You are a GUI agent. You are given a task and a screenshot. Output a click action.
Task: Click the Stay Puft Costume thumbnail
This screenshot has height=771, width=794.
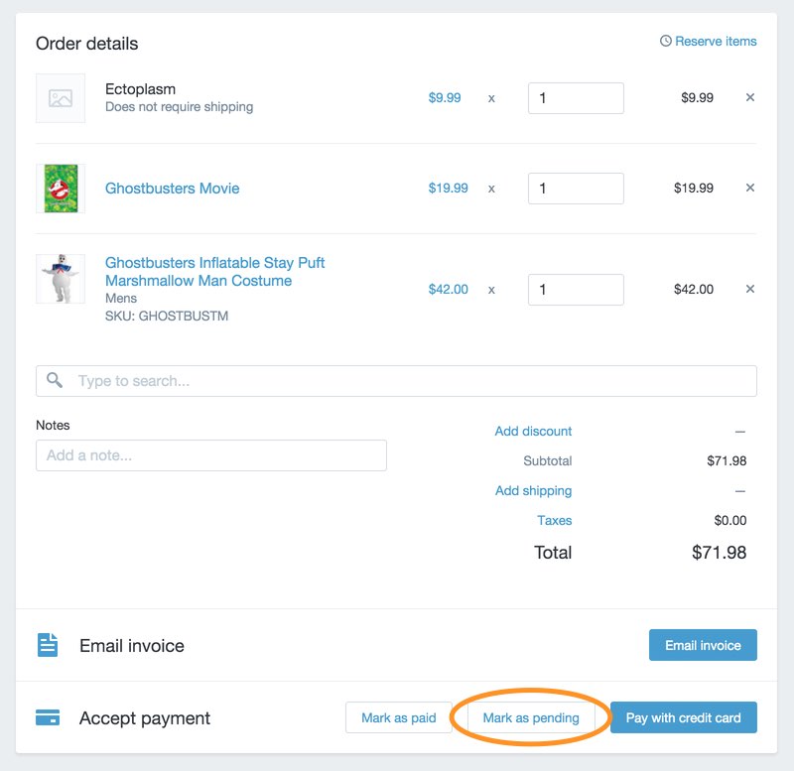coord(61,279)
